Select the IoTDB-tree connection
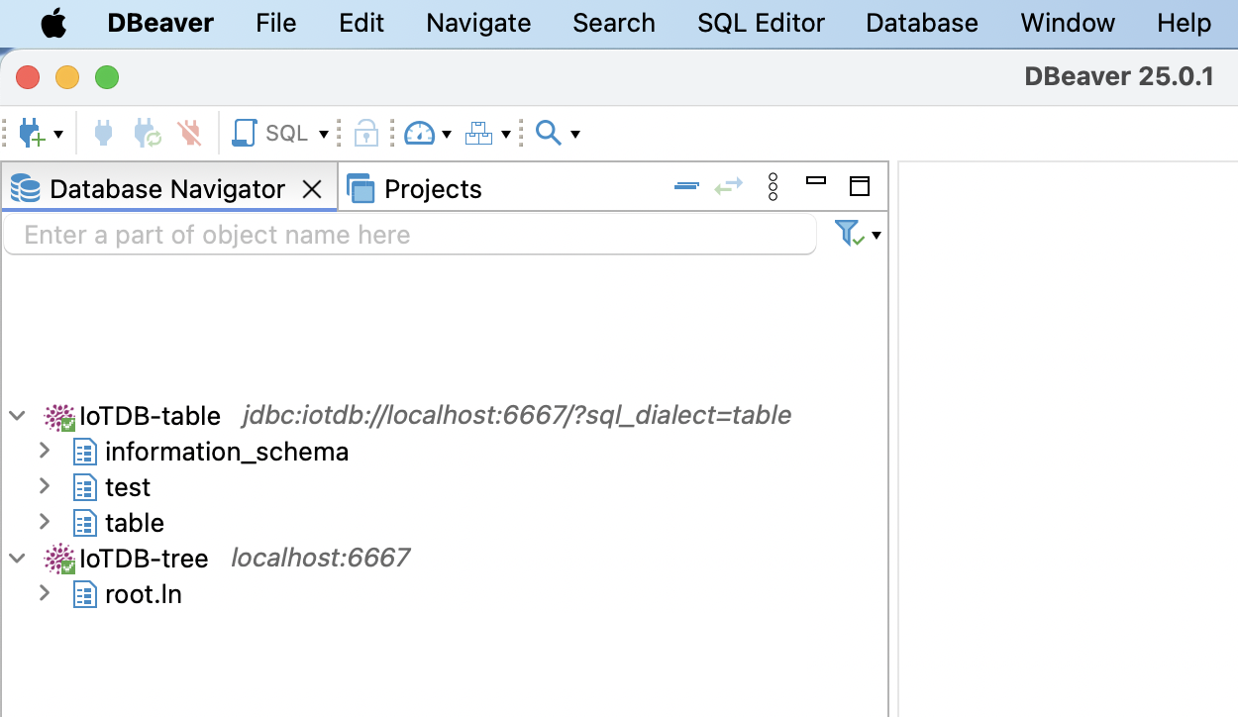Screen dimensions: 1238x717 [144, 559]
